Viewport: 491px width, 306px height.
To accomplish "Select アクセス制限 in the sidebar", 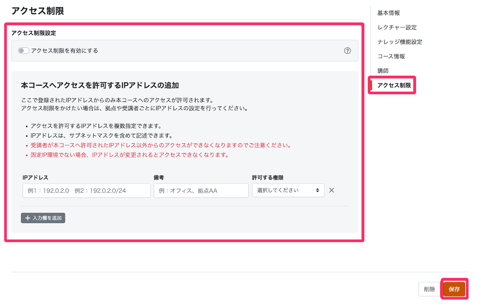I will pyautogui.click(x=394, y=85).
